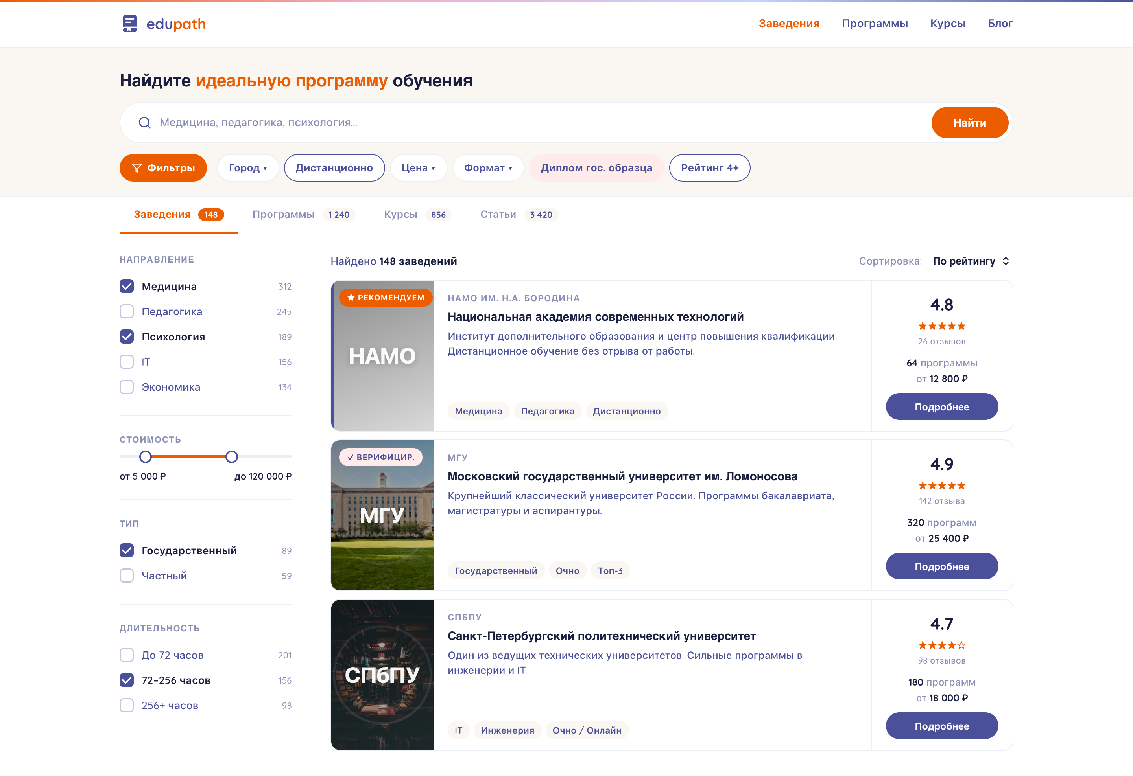This screenshot has height=776, width=1133.
Task: Click the Найти search button
Action: [969, 123]
